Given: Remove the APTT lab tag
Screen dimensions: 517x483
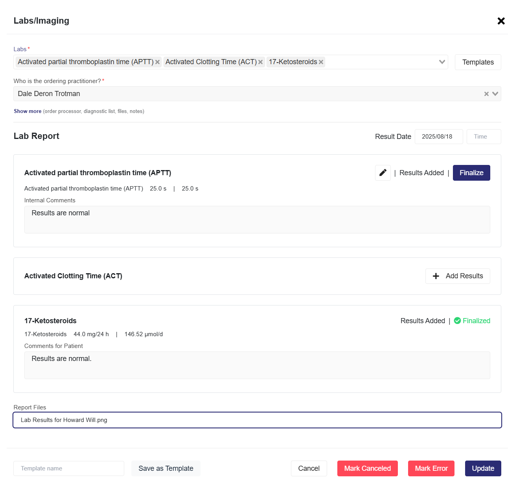Looking at the screenshot, I should pos(157,62).
